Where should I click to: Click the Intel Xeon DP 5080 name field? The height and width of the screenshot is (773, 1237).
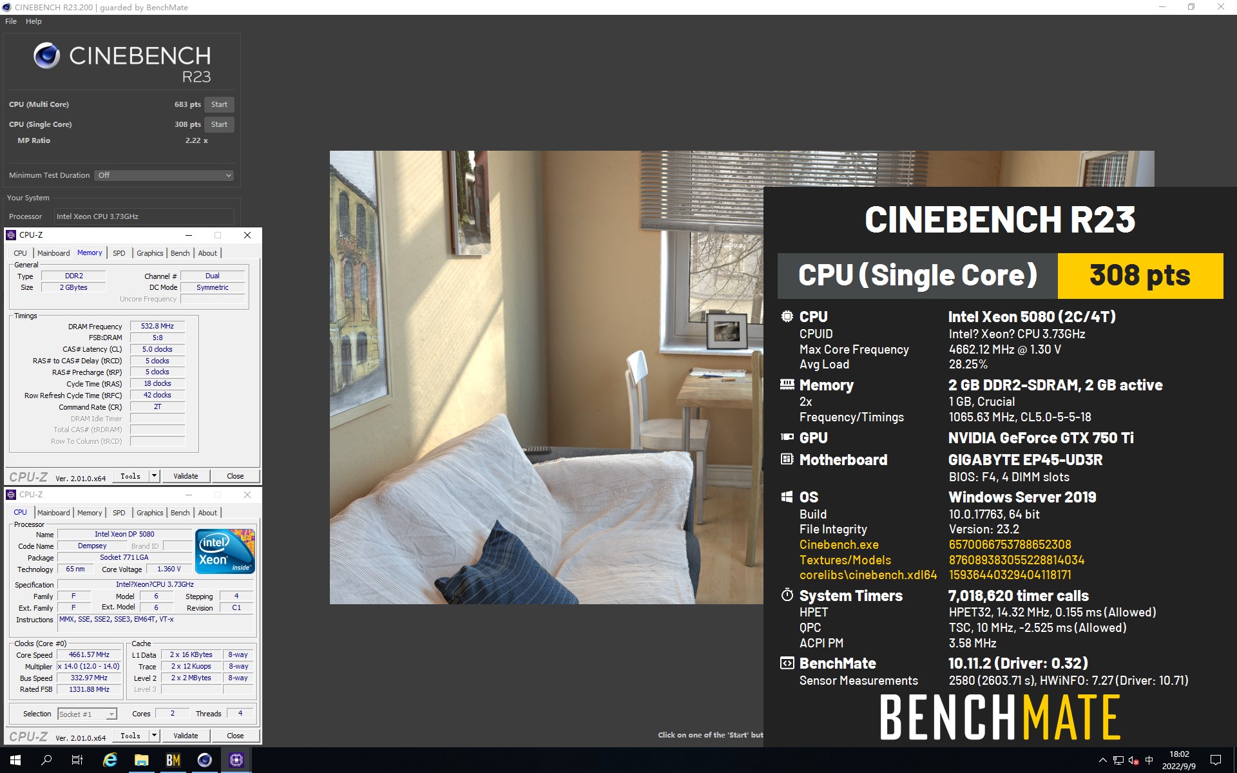[124, 534]
